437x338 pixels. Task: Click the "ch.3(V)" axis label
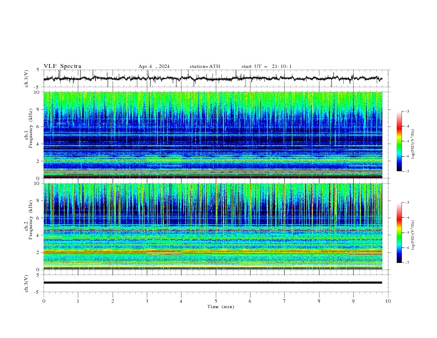click(26, 283)
